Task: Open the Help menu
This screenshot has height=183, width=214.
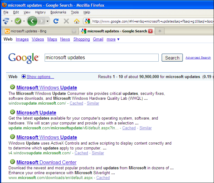Action: point(87,12)
